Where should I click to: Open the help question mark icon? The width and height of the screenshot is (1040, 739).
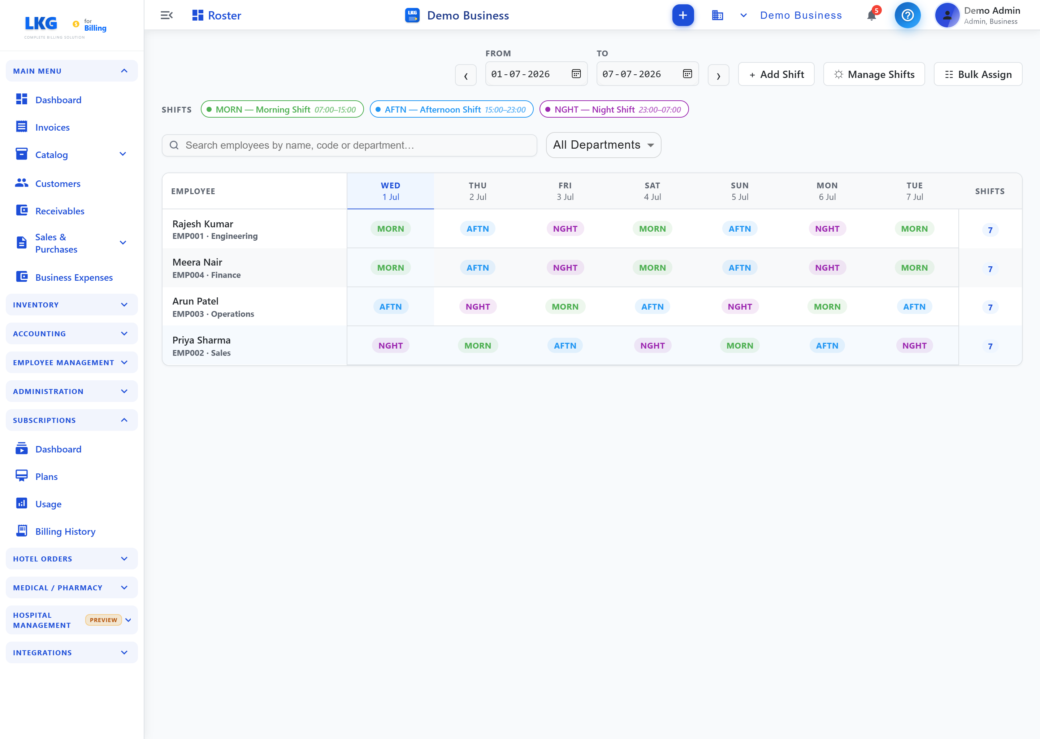pos(907,16)
